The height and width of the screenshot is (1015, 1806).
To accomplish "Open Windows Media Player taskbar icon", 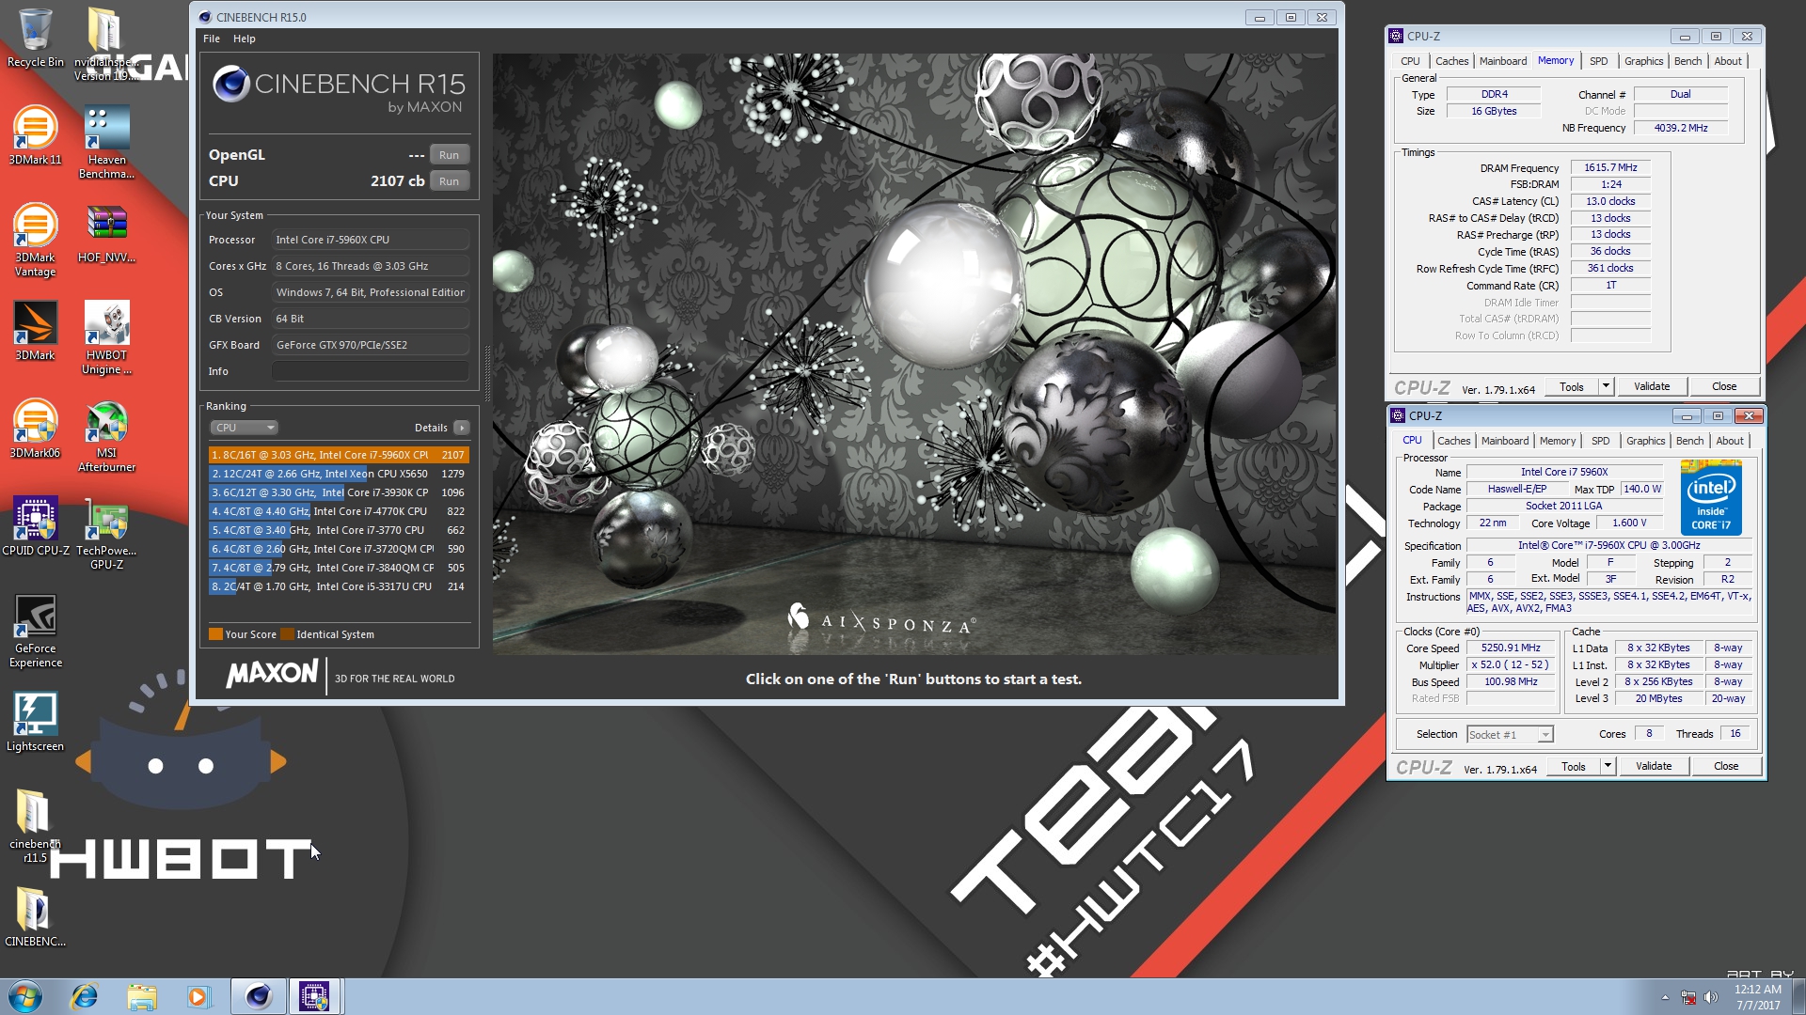I will (x=198, y=996).
